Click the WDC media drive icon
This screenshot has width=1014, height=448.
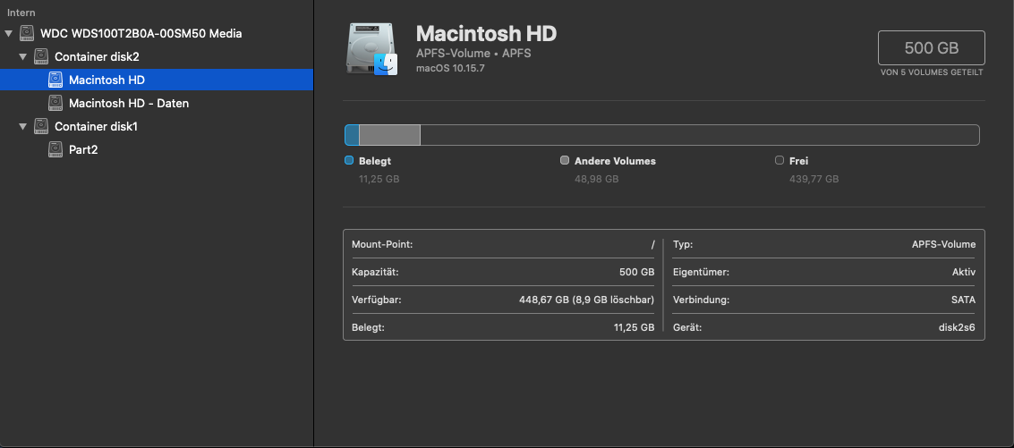27,33
